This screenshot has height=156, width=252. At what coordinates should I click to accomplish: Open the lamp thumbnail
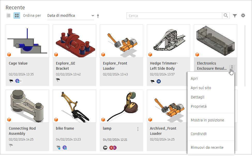pyautogui.click(x=121, y=106)
